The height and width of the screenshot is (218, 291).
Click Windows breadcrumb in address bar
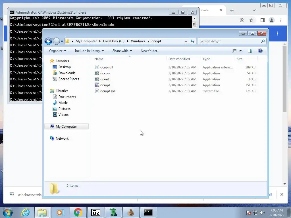coord(138,41)
